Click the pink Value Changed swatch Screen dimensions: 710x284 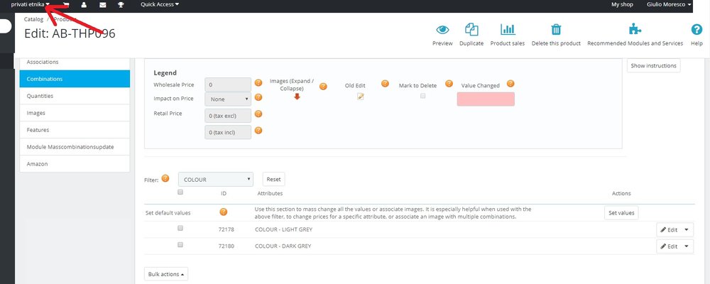tap(486, 99)
